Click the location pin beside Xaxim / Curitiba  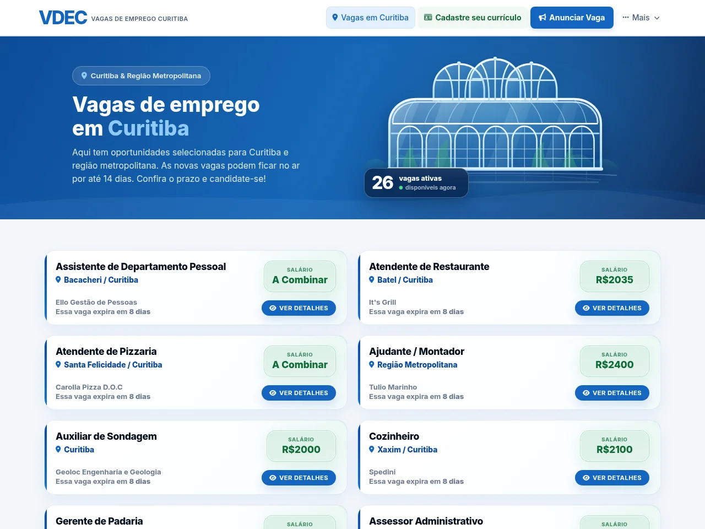[372, 450]
